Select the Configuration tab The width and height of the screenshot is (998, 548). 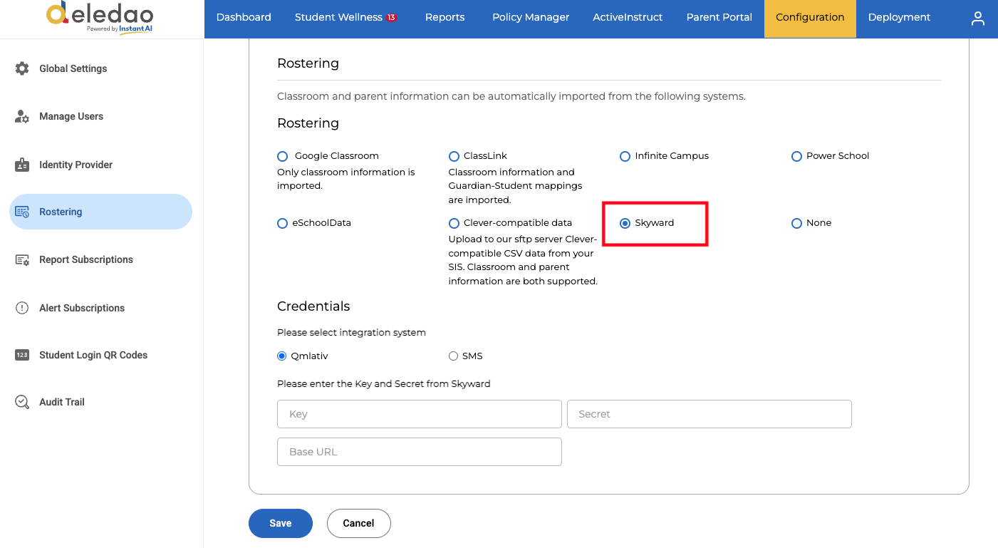(x=810, y=19)
